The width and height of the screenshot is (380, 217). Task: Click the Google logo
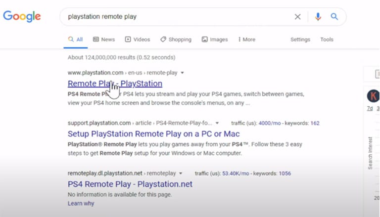(x=22, y=16)
